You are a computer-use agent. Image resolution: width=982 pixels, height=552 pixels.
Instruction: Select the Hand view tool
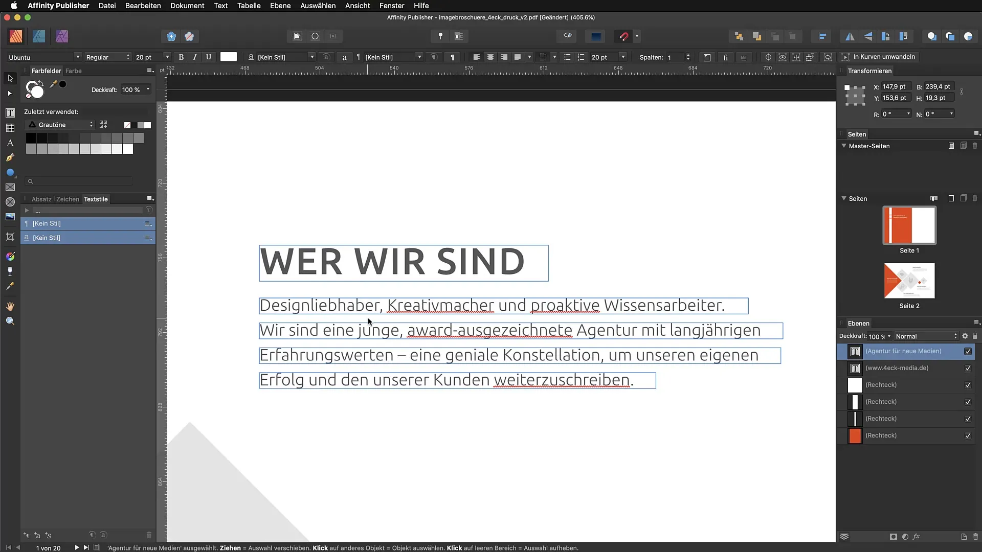coord(10,306)
